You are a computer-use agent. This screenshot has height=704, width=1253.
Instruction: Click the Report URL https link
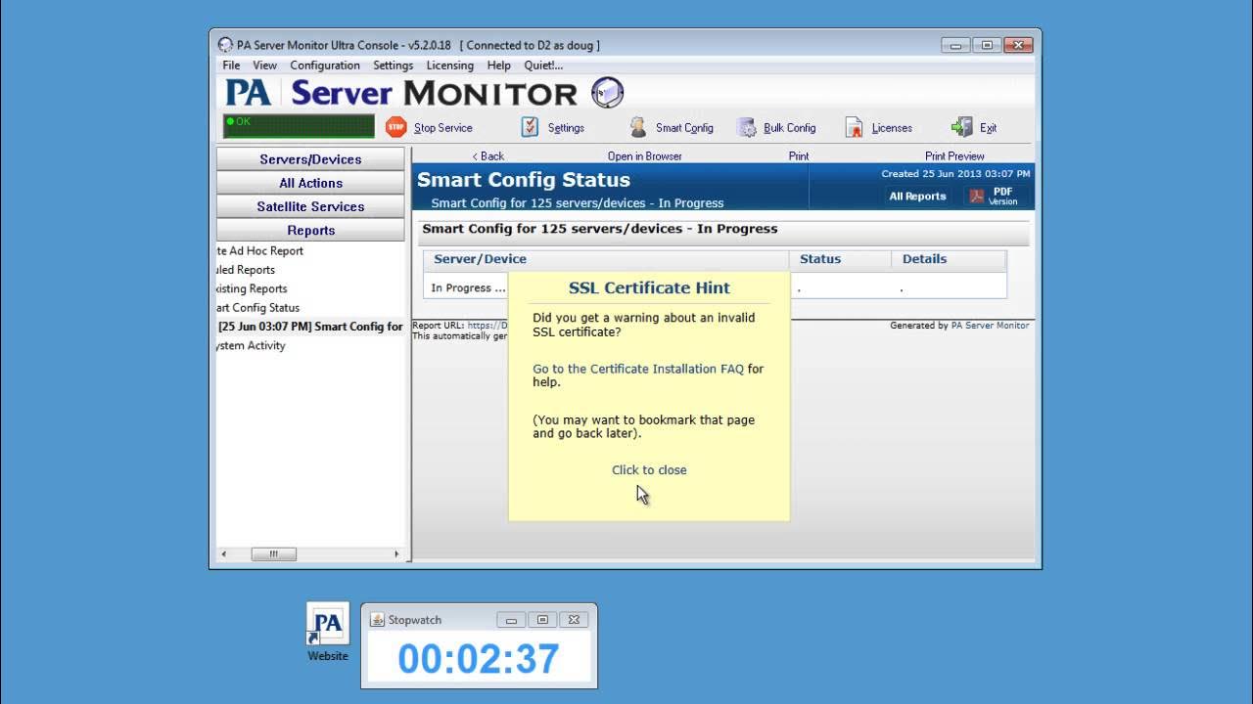[x=487, y=326]
